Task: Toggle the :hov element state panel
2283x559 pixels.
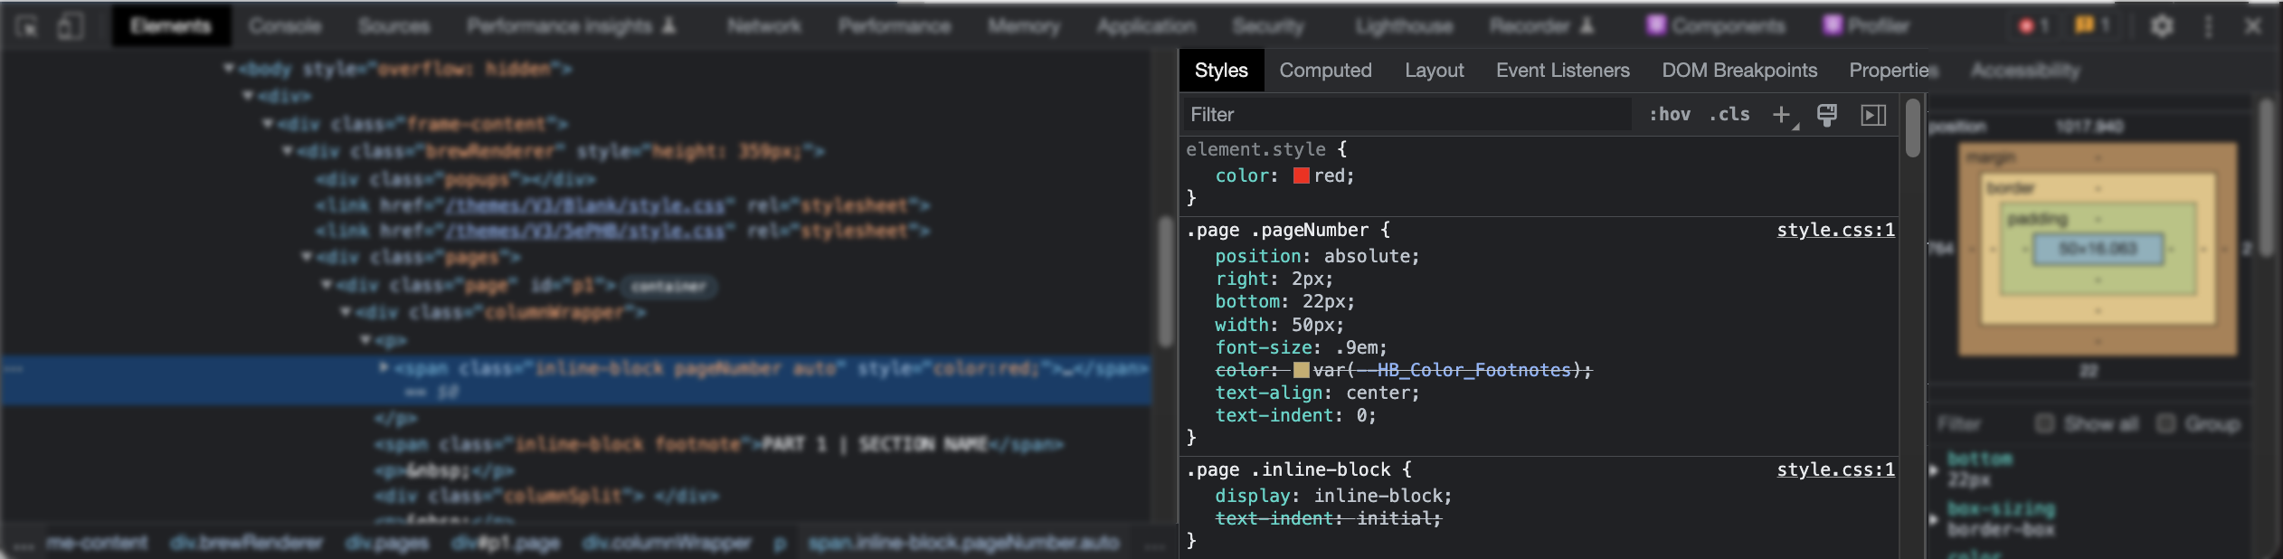Action: [1669, 115]
